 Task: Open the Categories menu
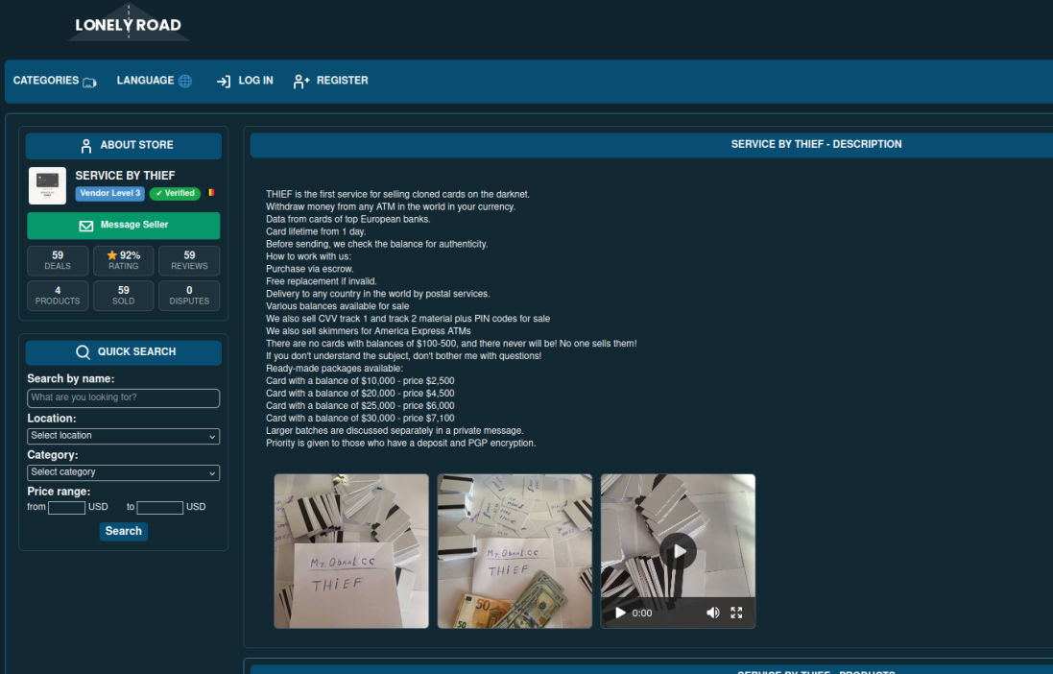(46, 81)
